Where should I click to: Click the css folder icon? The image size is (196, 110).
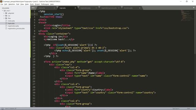(x=6, y=16)
